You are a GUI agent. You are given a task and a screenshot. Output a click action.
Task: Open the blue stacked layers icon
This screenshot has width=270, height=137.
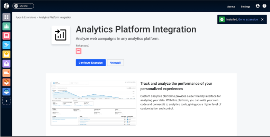[x=6, y=92]
